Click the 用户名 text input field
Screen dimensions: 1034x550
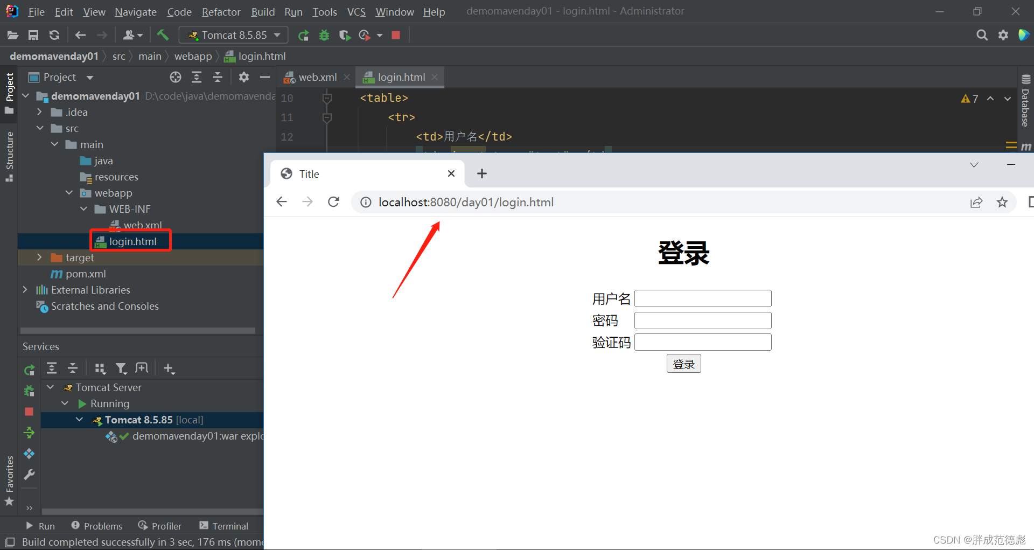coord(702,298)
